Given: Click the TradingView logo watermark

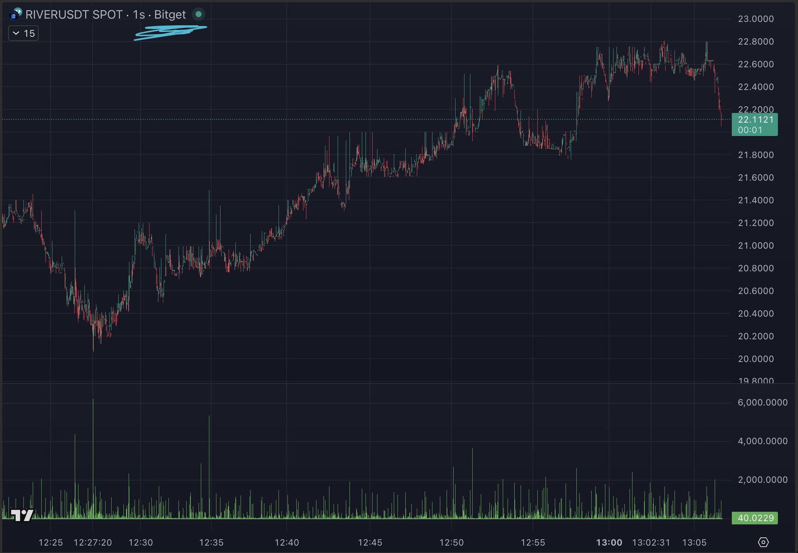Looking at the screenshot, I should [x=22, y=515].
